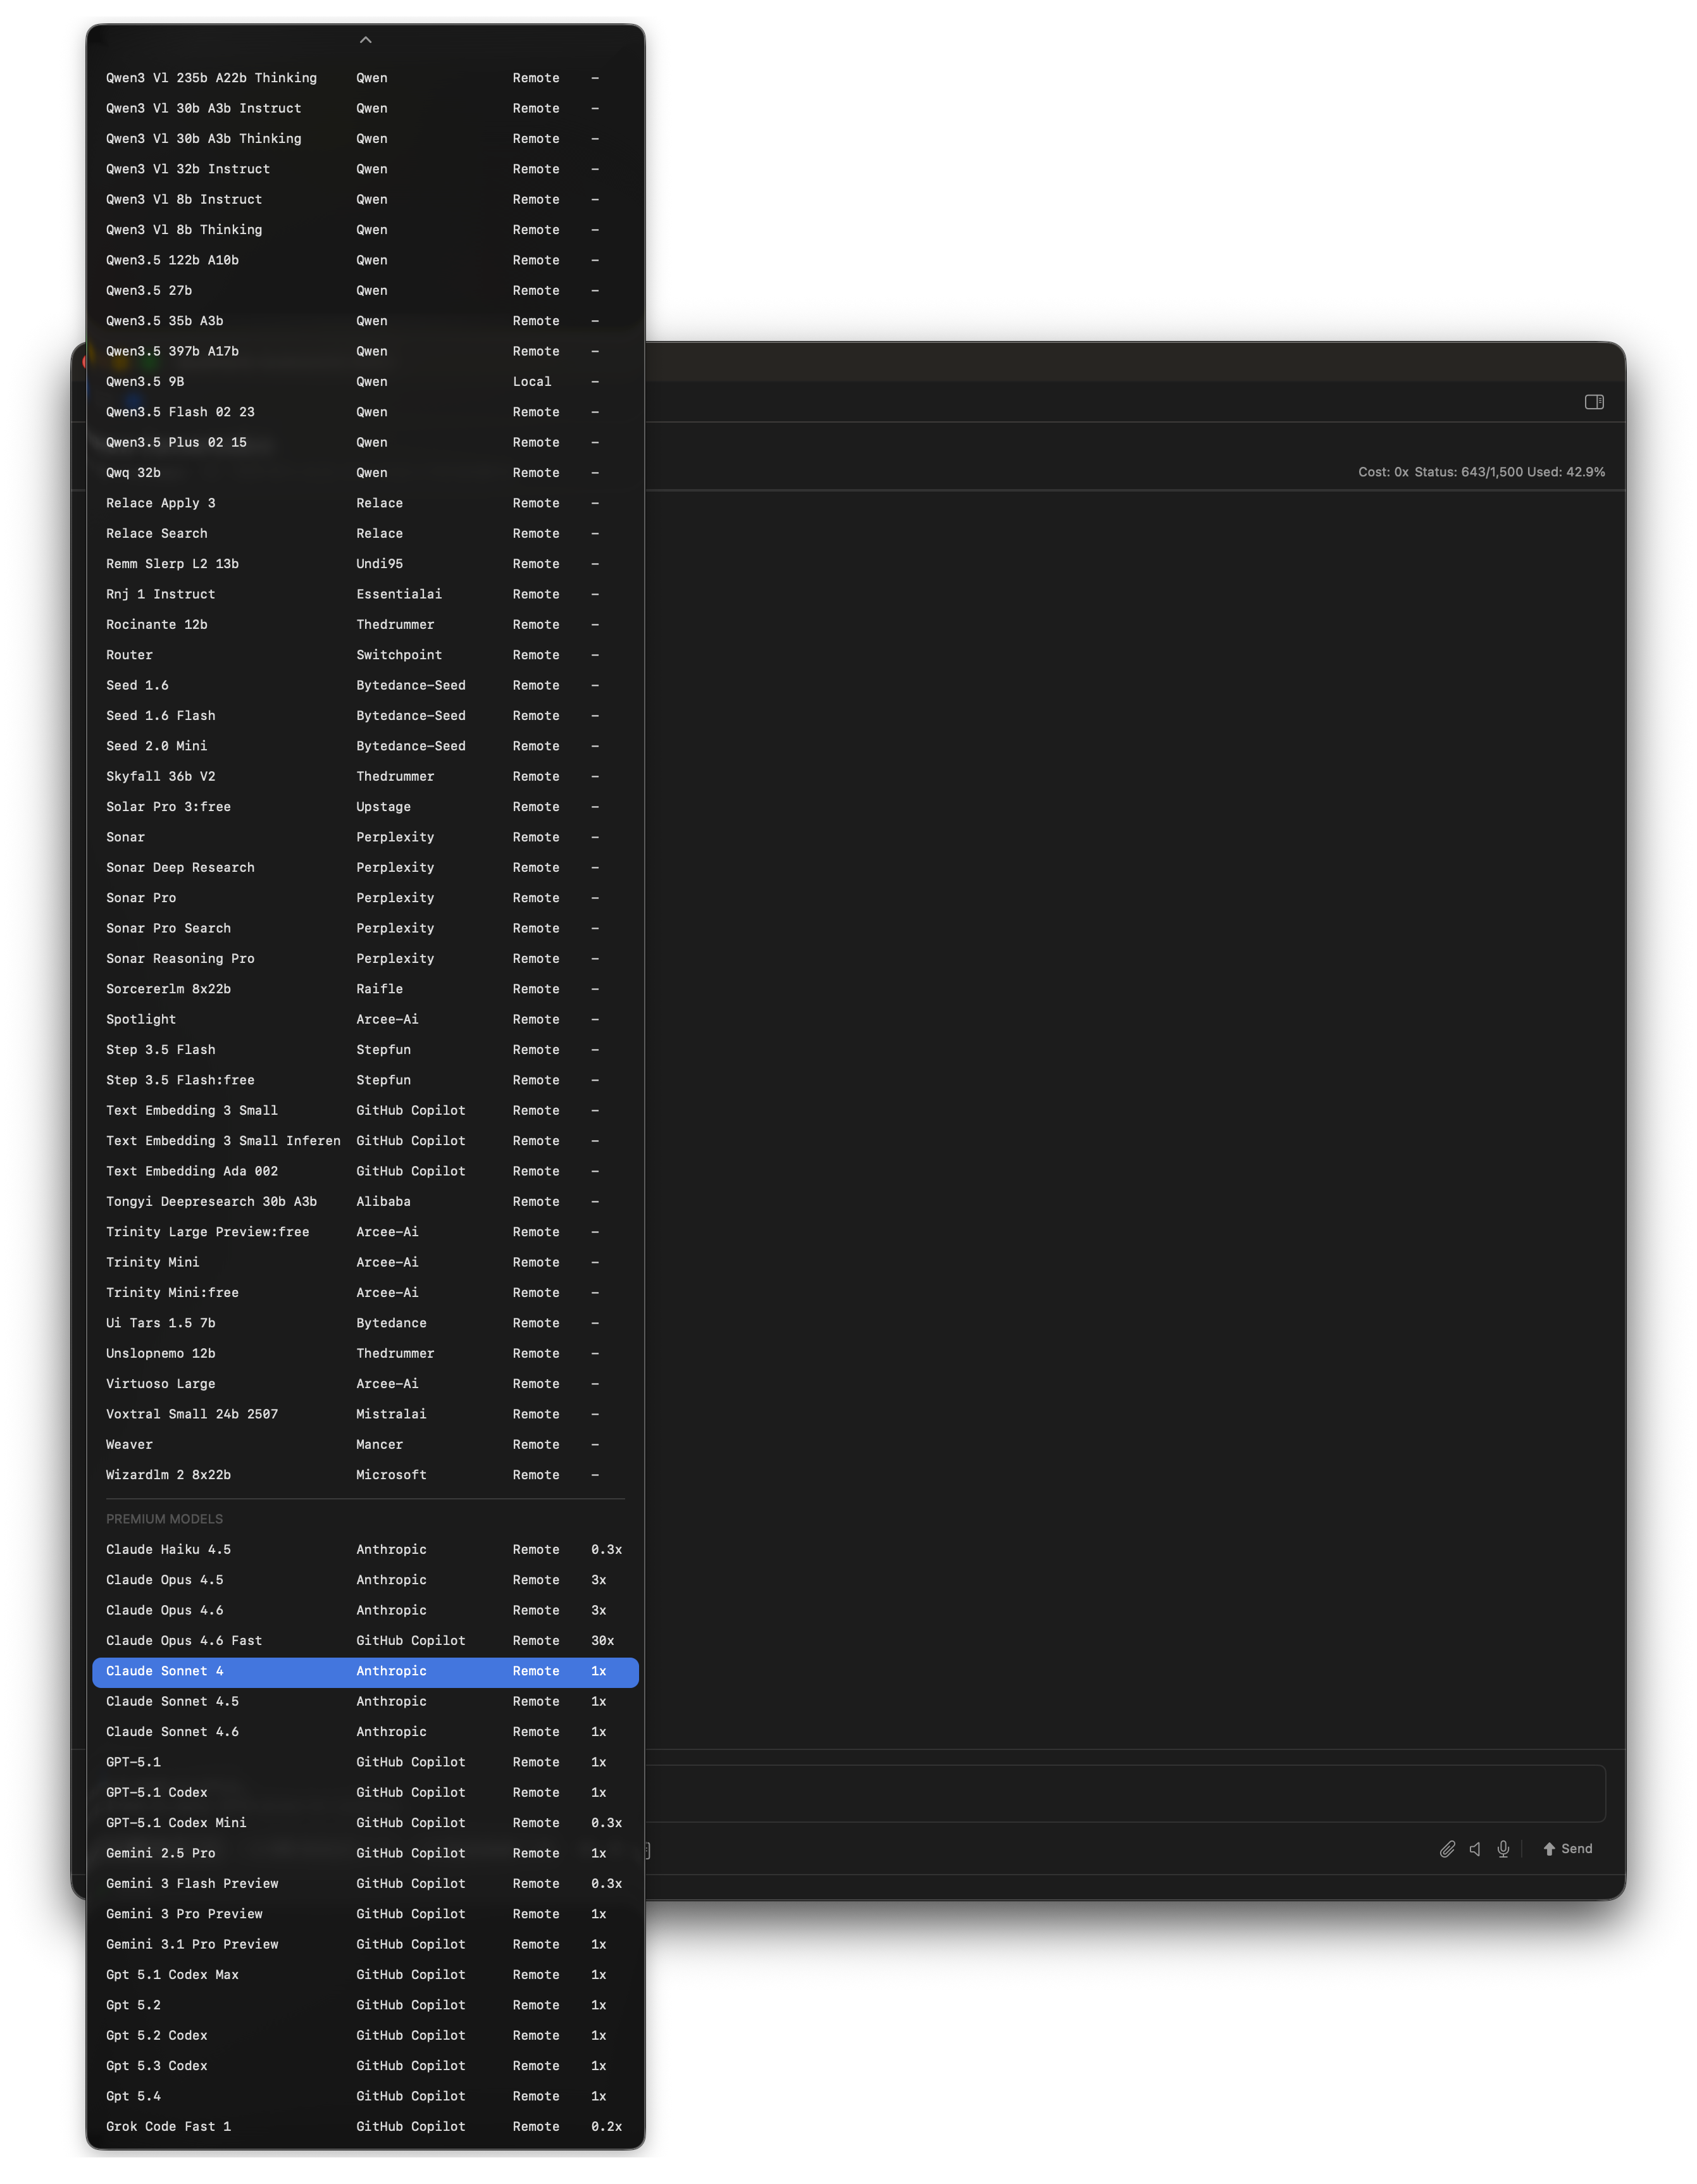Select Text Embedding Ada 002
The height and width of the screenshot is (2184, 1697).
click(x=365, y=1171)
